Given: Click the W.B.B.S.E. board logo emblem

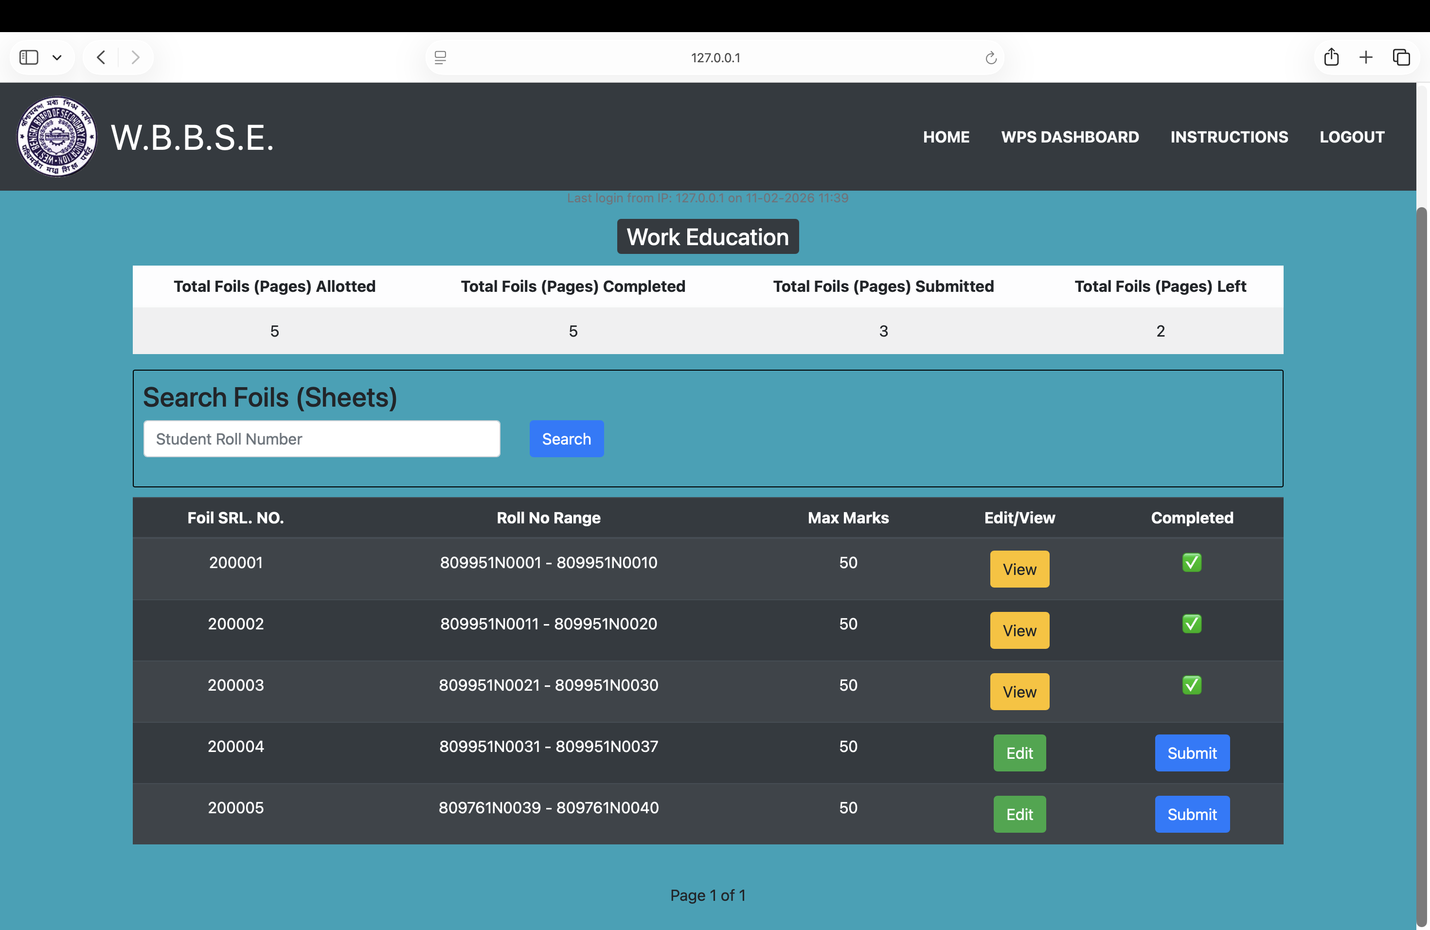Looking at the screenshot, I should point(56,137).
